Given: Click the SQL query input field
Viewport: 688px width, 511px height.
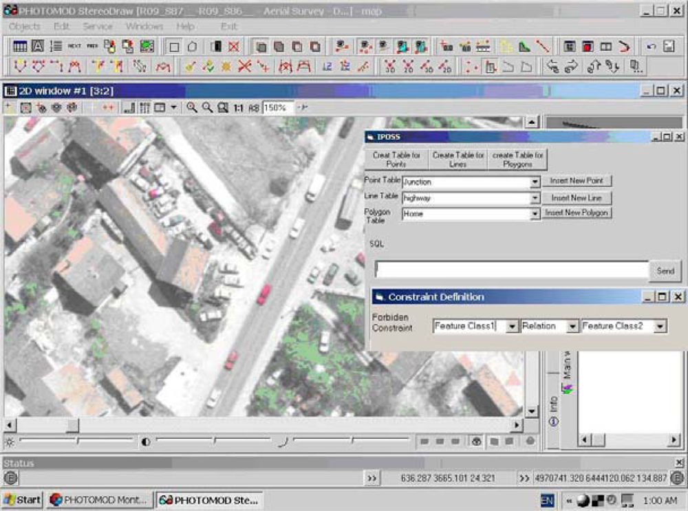Looking at the screenshot, I should (x=511, y=270).
